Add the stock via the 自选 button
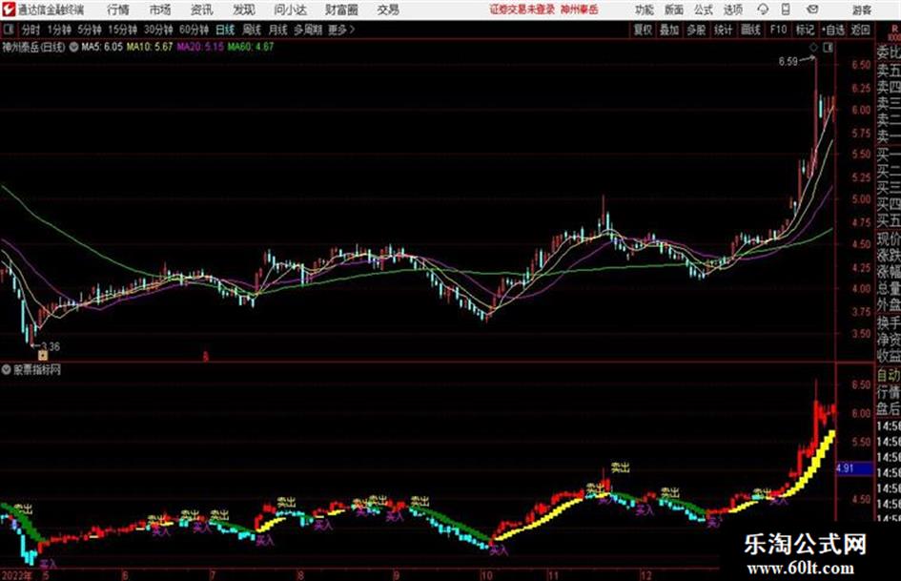The image size is (901, 581). tap(833, 30)
